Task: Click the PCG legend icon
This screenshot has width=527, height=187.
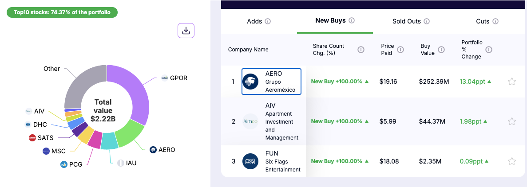Action: coord(64,164)
